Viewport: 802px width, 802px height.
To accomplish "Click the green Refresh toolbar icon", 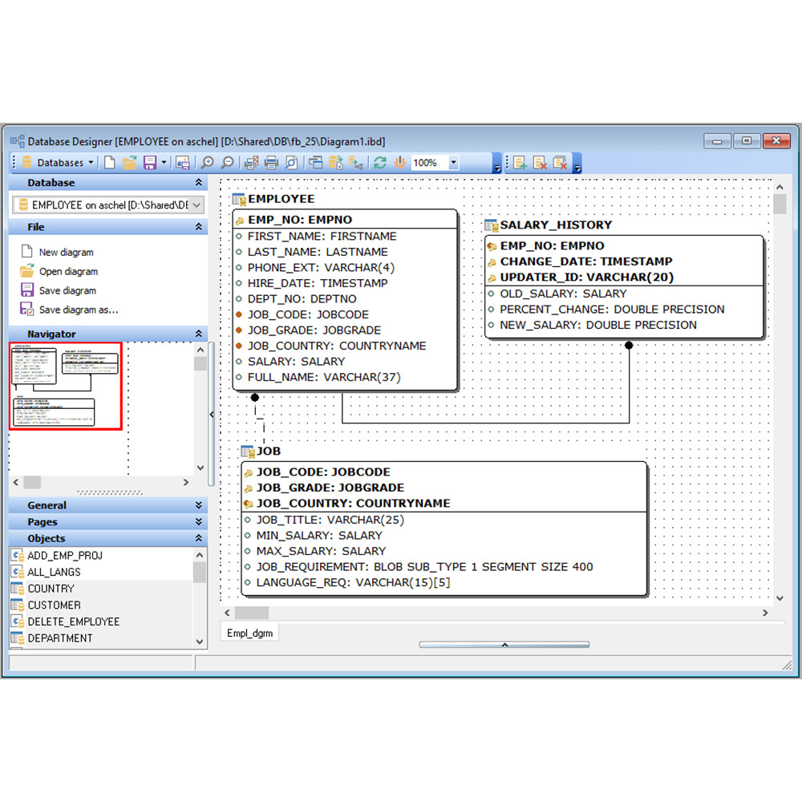I will tap(380, 163).
